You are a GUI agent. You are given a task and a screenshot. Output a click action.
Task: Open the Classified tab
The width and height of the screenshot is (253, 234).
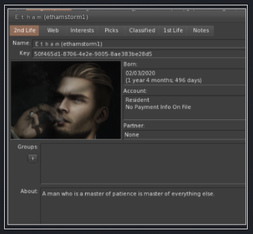[142, 31]
